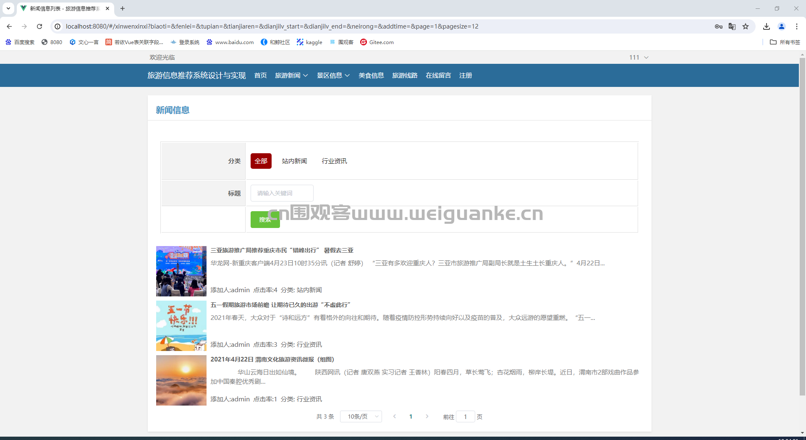Filter by 站内新闻 category
The height and width of the screenshot is (440, 806).
pyautogui.click(x=294, y=161)
